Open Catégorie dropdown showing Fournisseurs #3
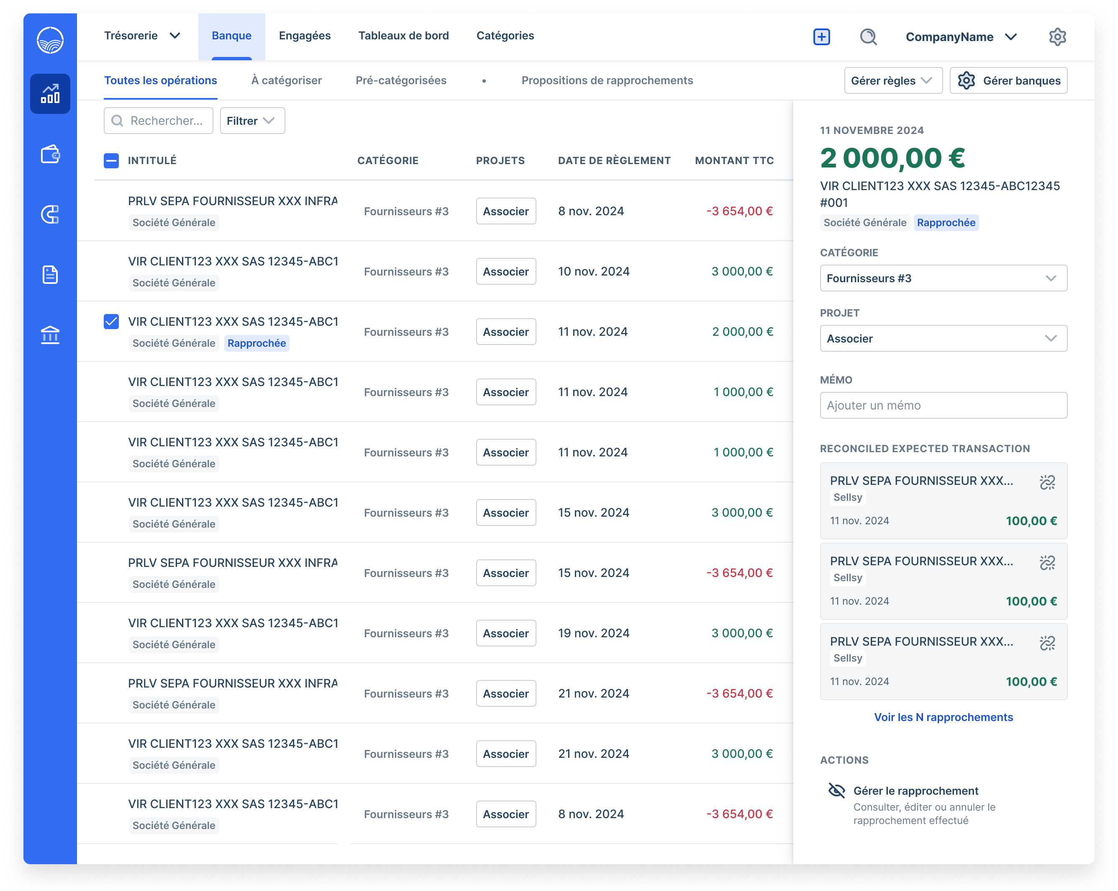This screenshot has height=891, width=1118. (x=943, y=278)
